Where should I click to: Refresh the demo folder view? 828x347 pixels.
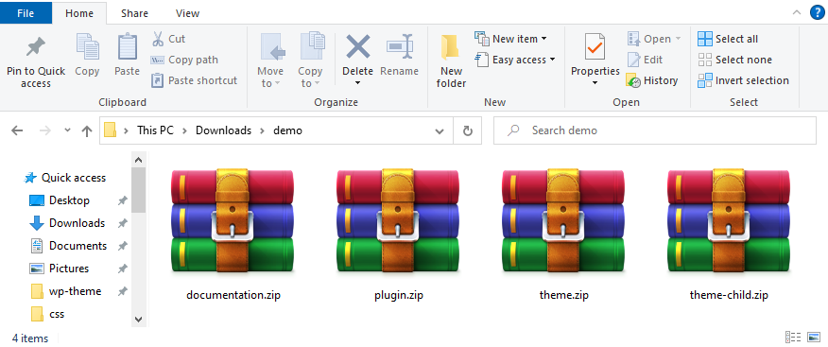pyautogui.click(x=467, y=130)
